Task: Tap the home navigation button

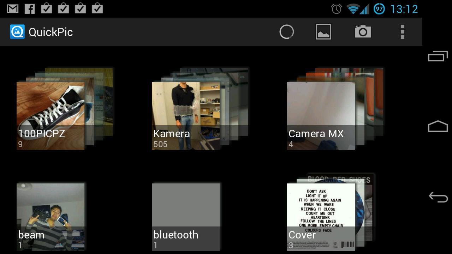Action: point(438,126)
